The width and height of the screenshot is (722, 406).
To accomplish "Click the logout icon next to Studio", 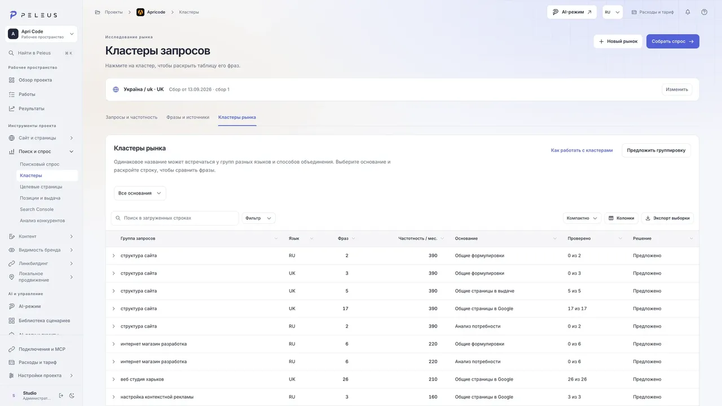I will (x=61, y=395).
